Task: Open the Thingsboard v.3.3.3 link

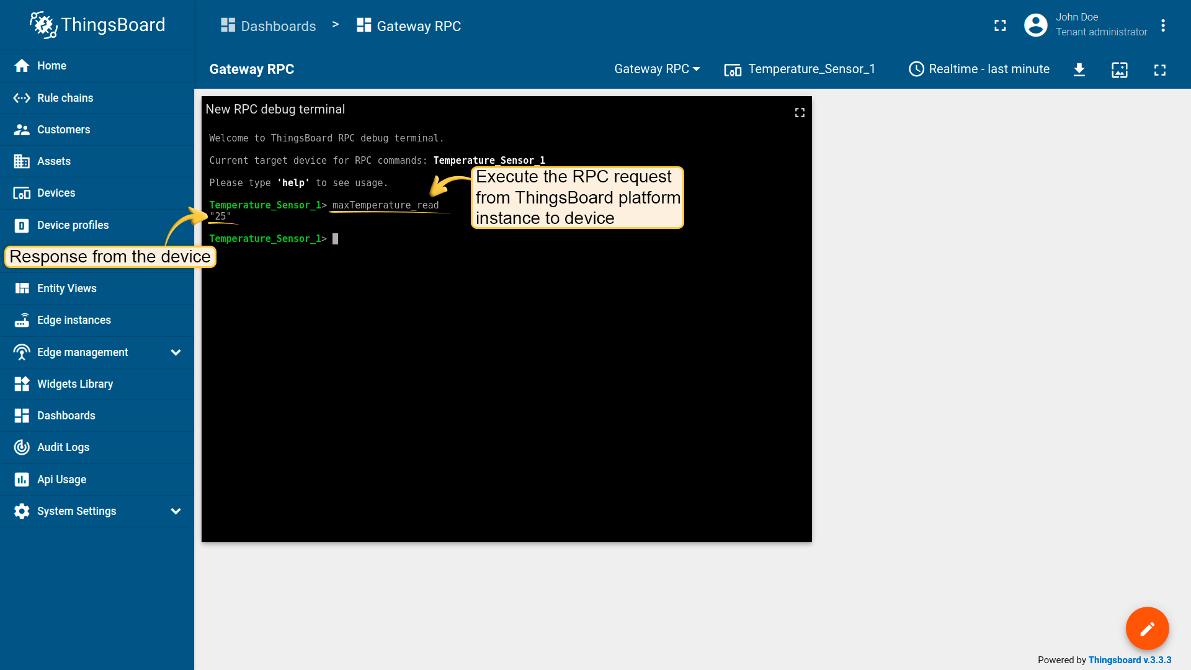Action: pyautogui.click(x=1130, y=660)
